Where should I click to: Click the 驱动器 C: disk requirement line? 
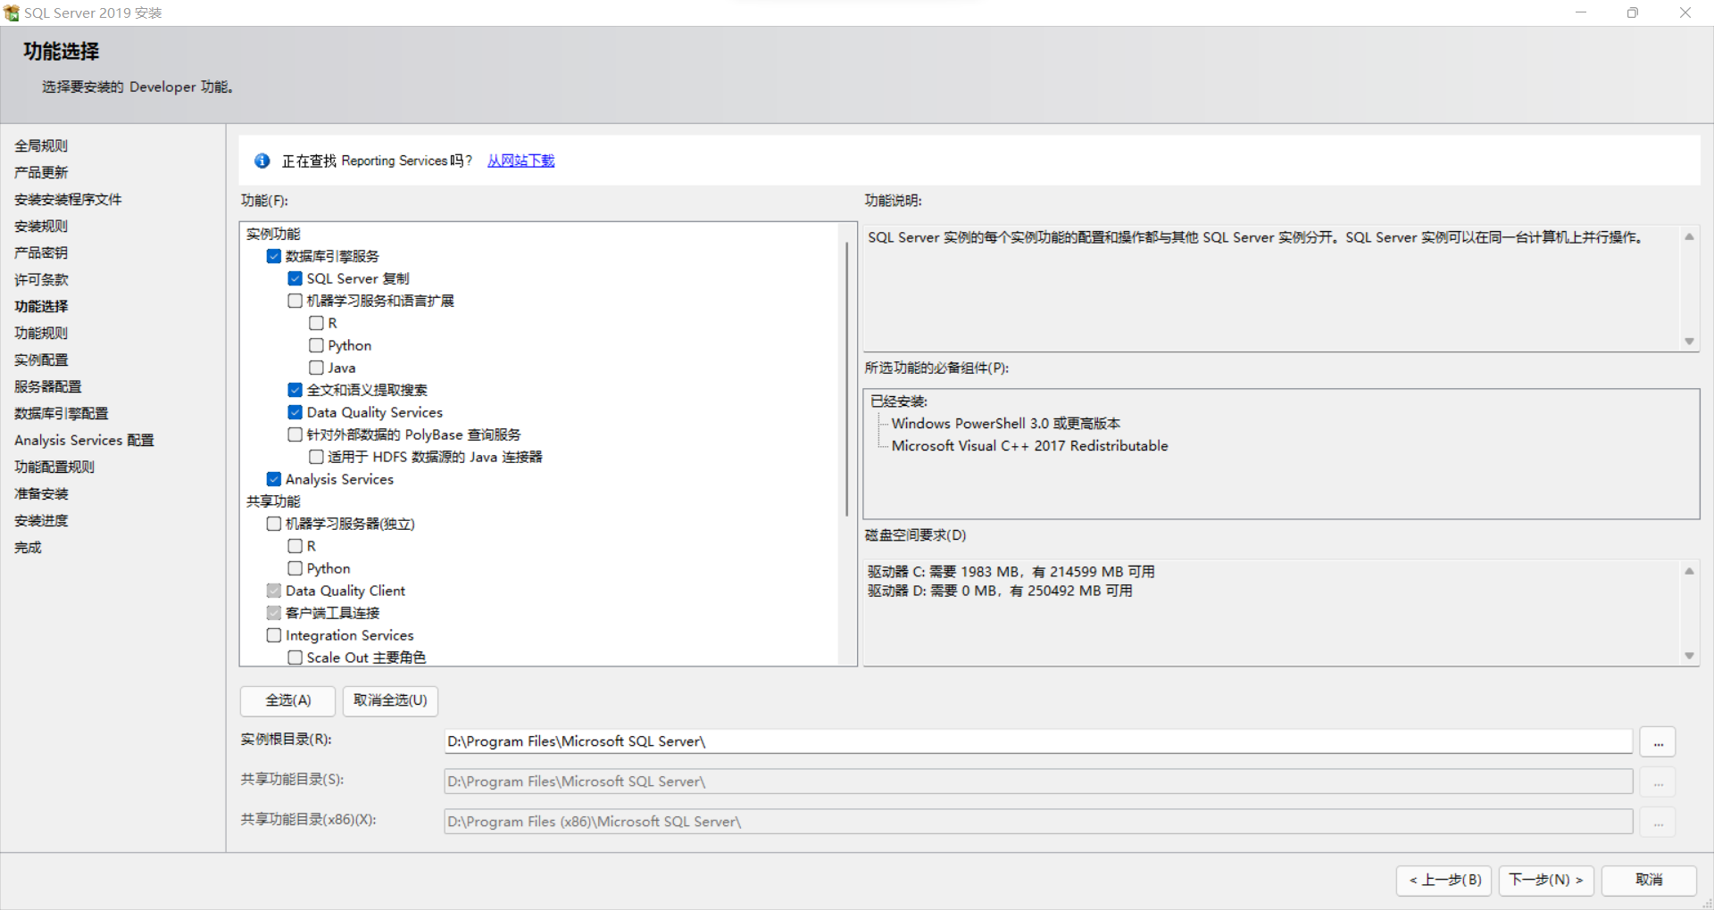(1011, 571)
